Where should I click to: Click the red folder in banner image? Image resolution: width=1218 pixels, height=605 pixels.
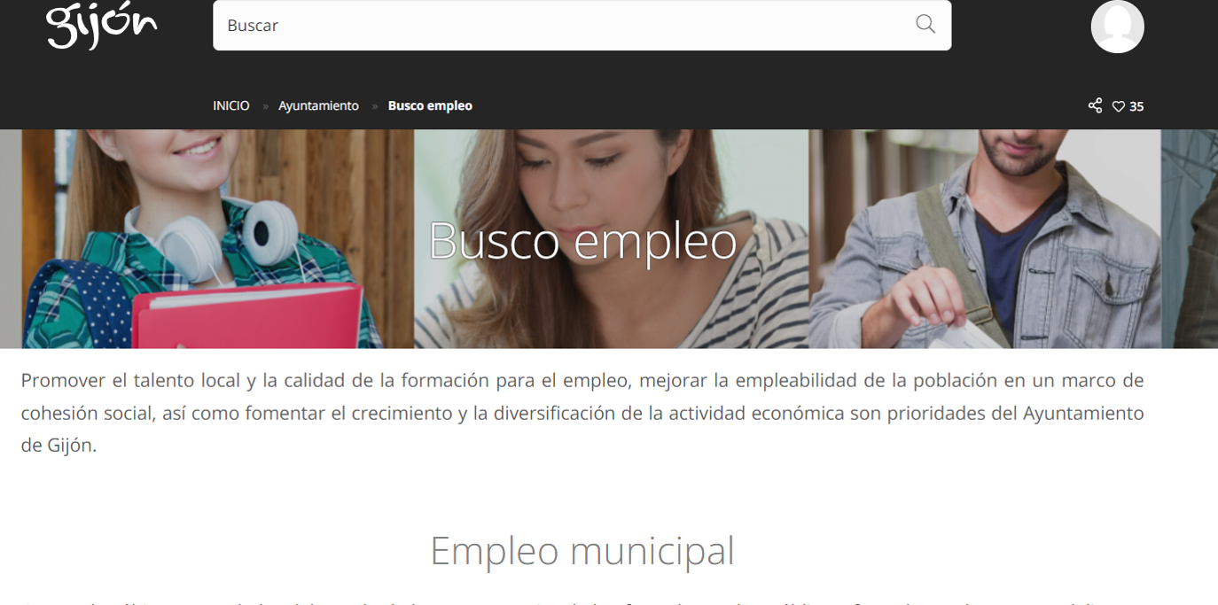click(x=247, y=316)
